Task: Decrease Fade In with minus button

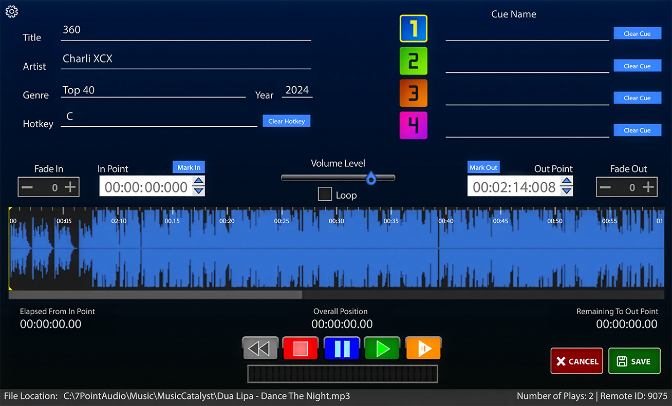Action: point(27,187)
